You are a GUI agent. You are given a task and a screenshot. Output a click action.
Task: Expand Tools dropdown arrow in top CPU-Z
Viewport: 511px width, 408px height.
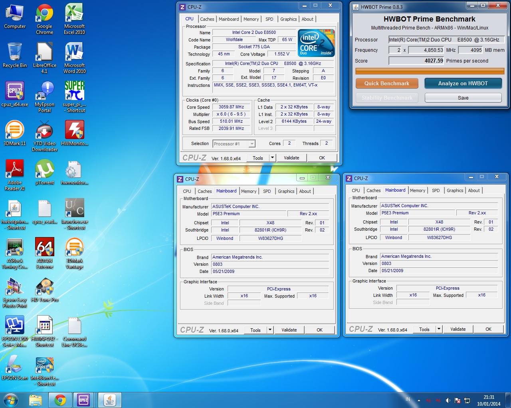(272, 158)
